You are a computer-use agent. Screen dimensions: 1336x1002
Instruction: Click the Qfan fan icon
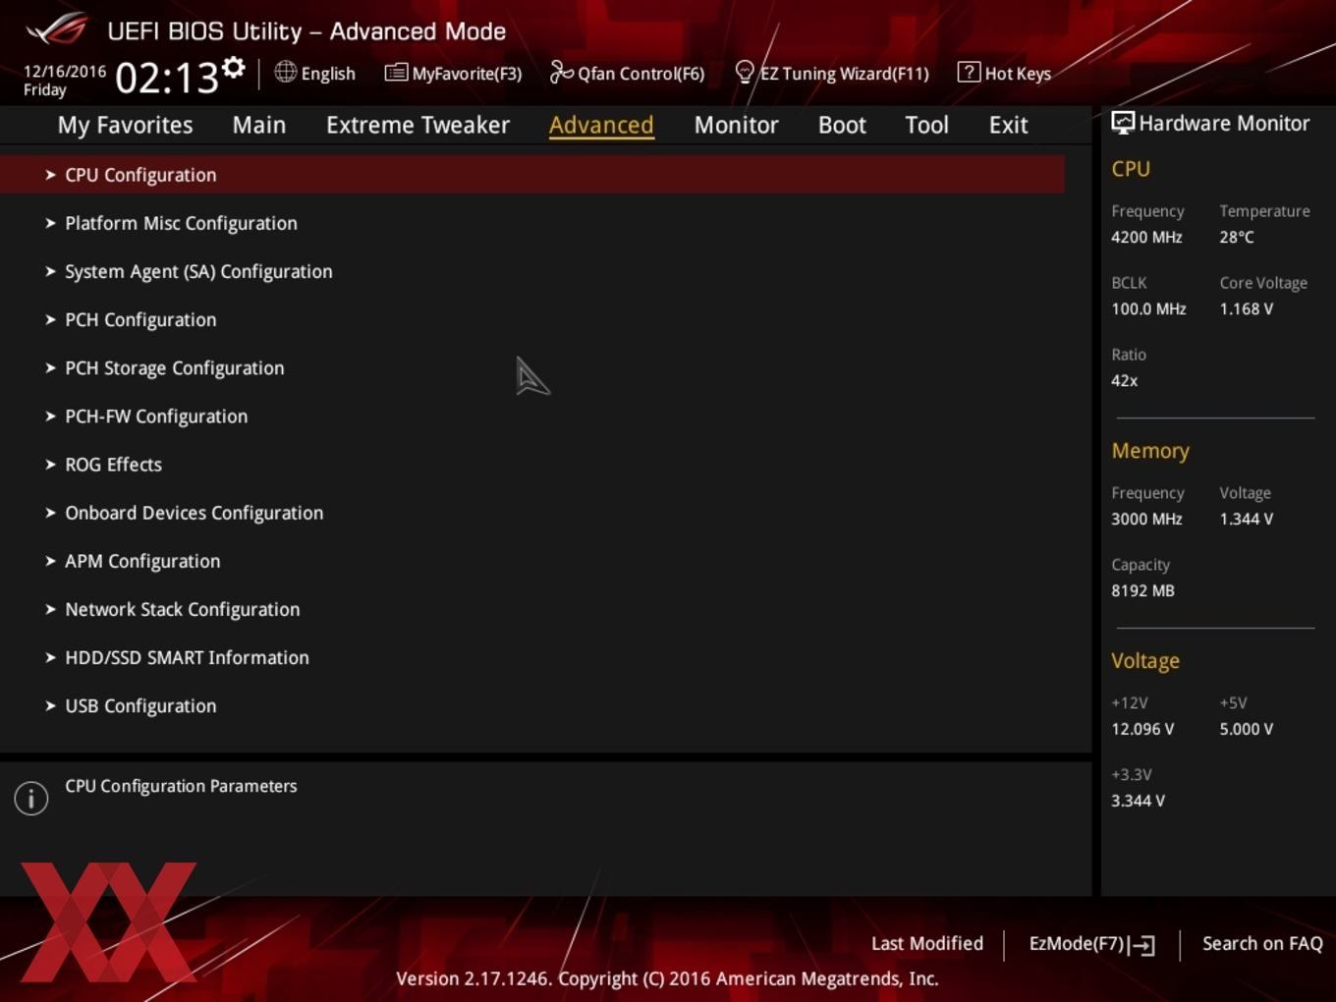coord(561,72)
